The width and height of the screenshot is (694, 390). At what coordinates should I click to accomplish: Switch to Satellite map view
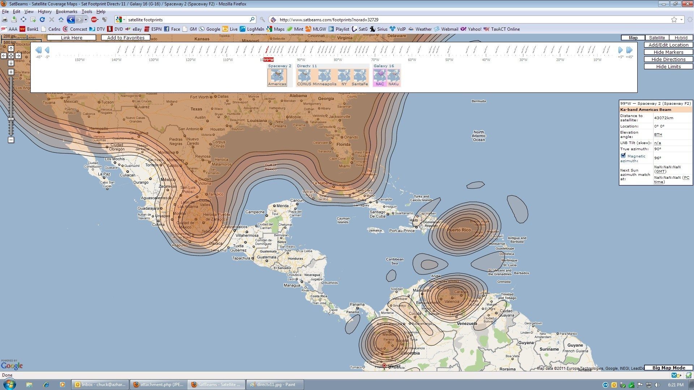pyautogui.click(x=657, y=38)
